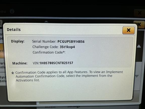Screen dimensions: 145x109
Task: Tap the info icon next to Menu
Action: (x=12, y=11)
